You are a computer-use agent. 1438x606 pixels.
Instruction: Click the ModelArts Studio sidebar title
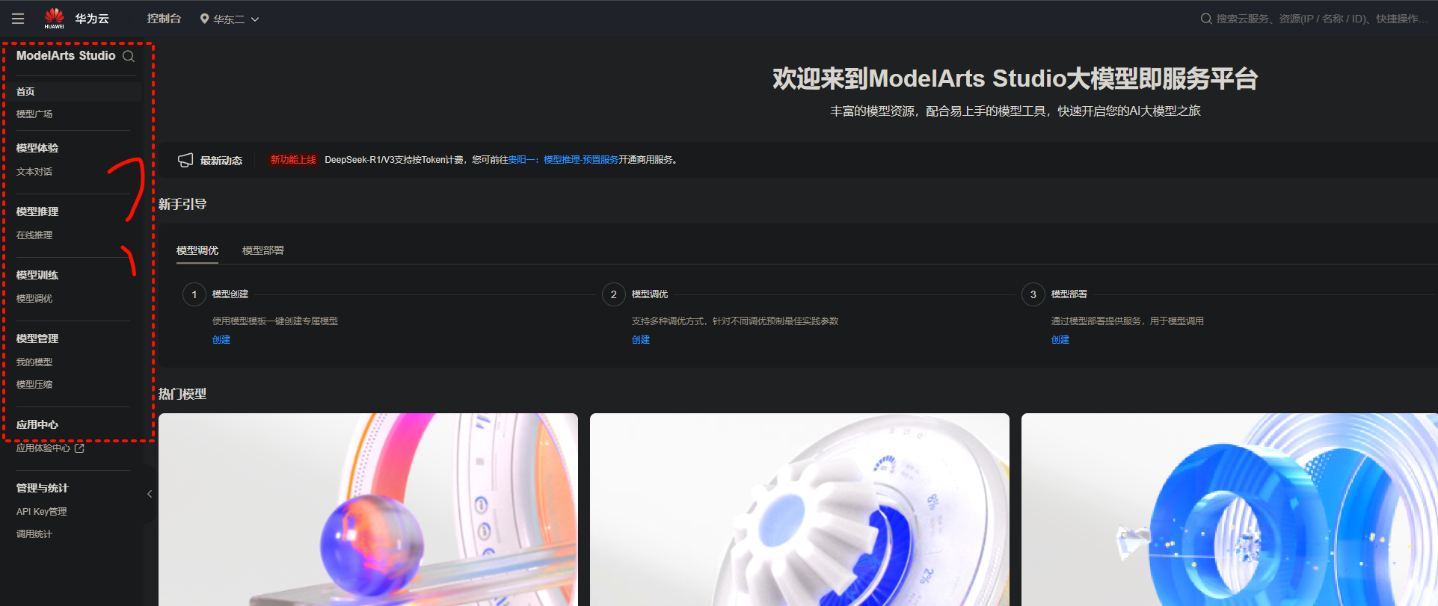coord(66,56)
